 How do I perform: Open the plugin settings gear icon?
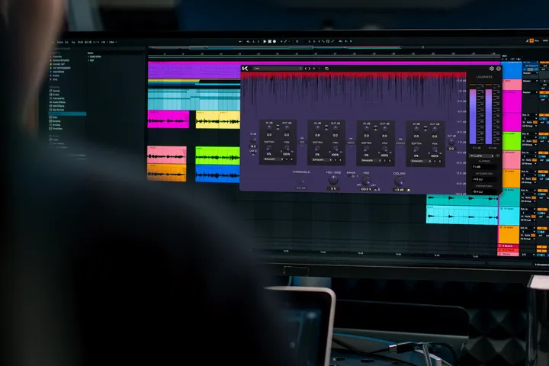pos(492,69)
